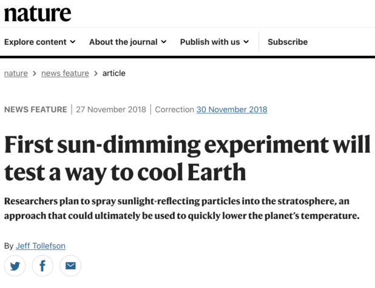Image resolution: width=375 pixels, height=288 pixels.
Task: Expand the Publish with us chevron arrow
Action: (x=246, y=42)
